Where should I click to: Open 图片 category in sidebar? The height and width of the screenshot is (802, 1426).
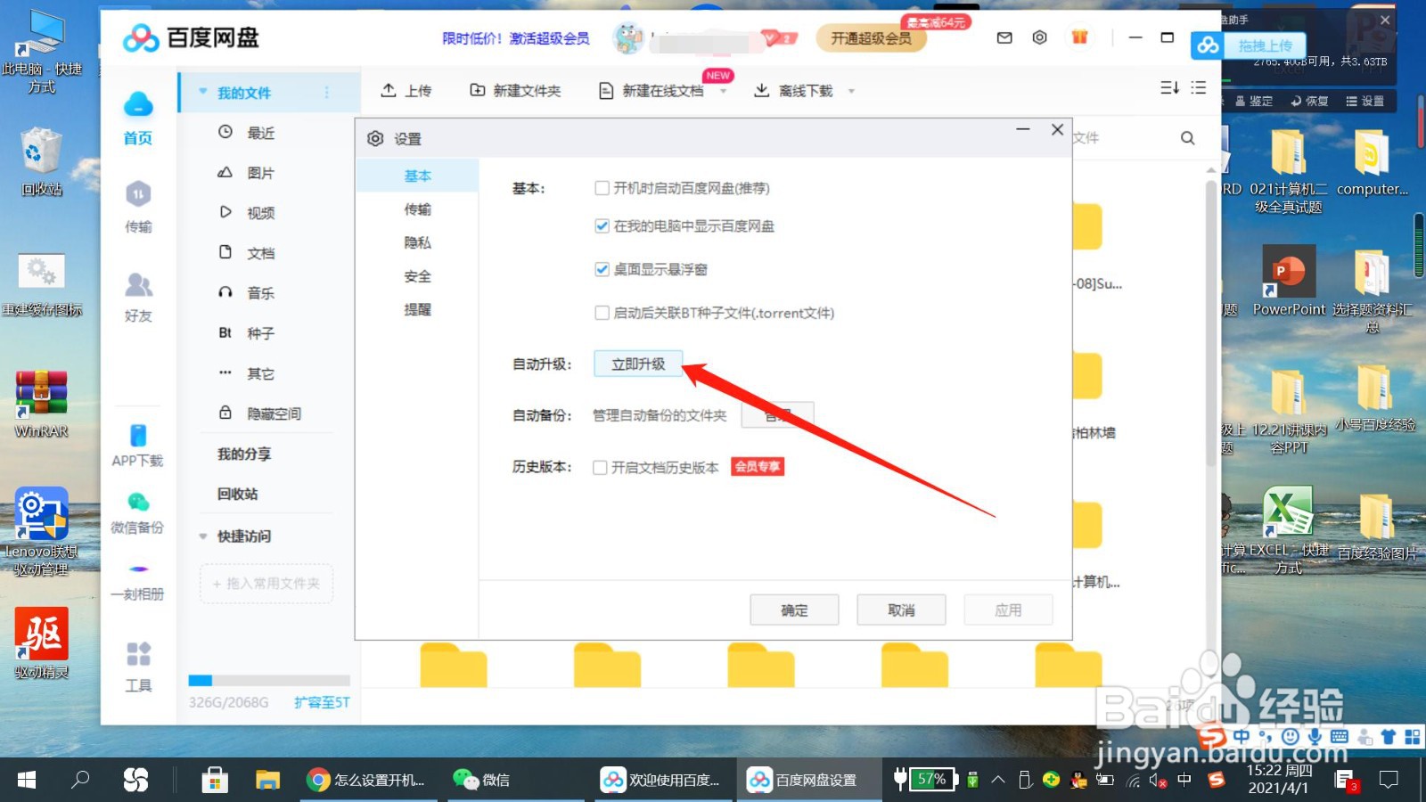pos(247,172)
